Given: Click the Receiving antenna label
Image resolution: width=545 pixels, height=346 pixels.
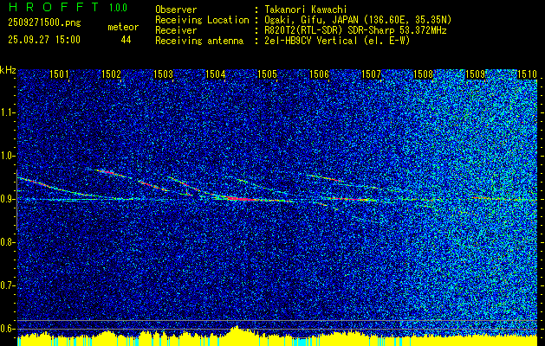Looking at the screenshot, I should point(199,41).
